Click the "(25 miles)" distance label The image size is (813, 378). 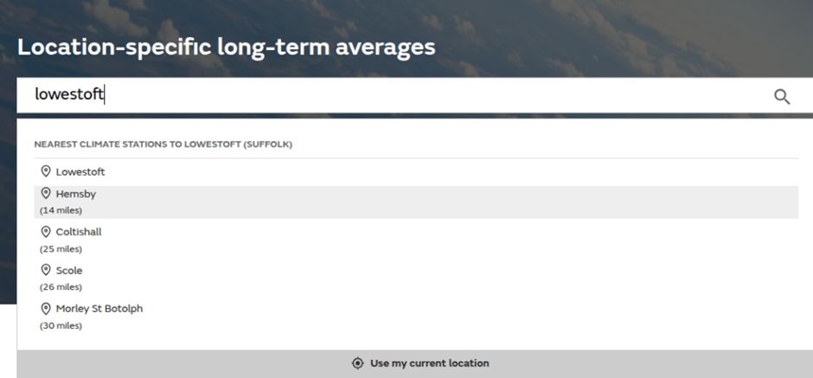[x=61, y=249]
